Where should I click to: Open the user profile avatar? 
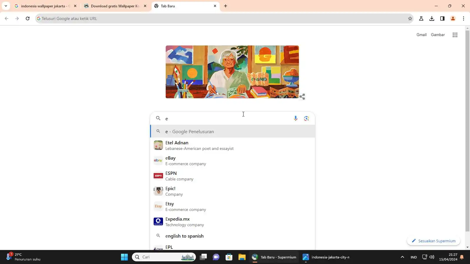(453, 18)
